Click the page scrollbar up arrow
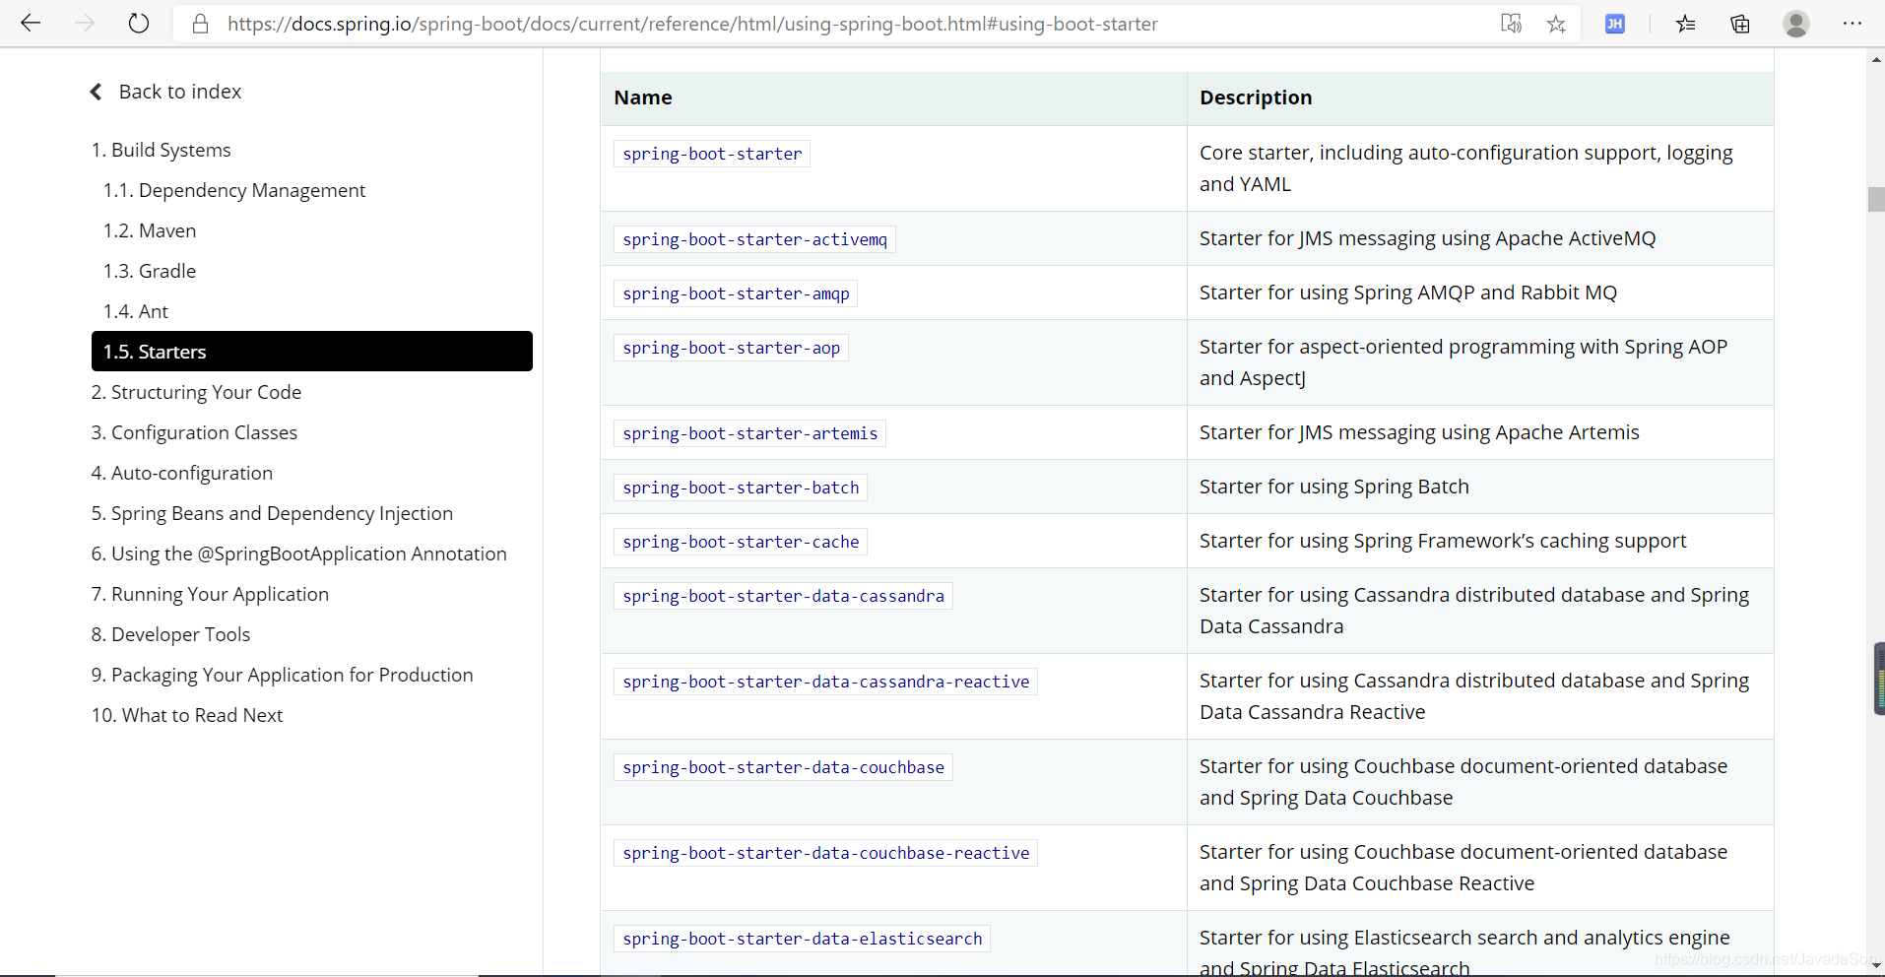 [1876, 59]
